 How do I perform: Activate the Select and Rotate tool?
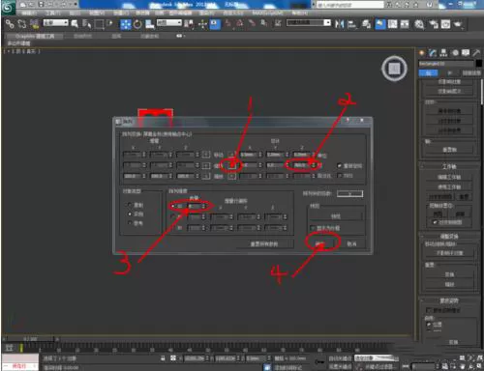[x=137, y=24]
